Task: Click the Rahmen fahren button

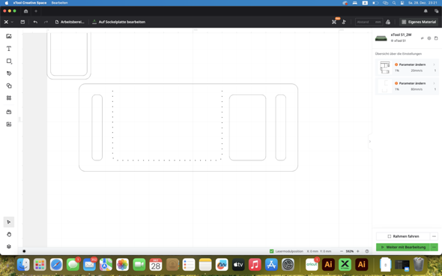Action: (403, 236)
